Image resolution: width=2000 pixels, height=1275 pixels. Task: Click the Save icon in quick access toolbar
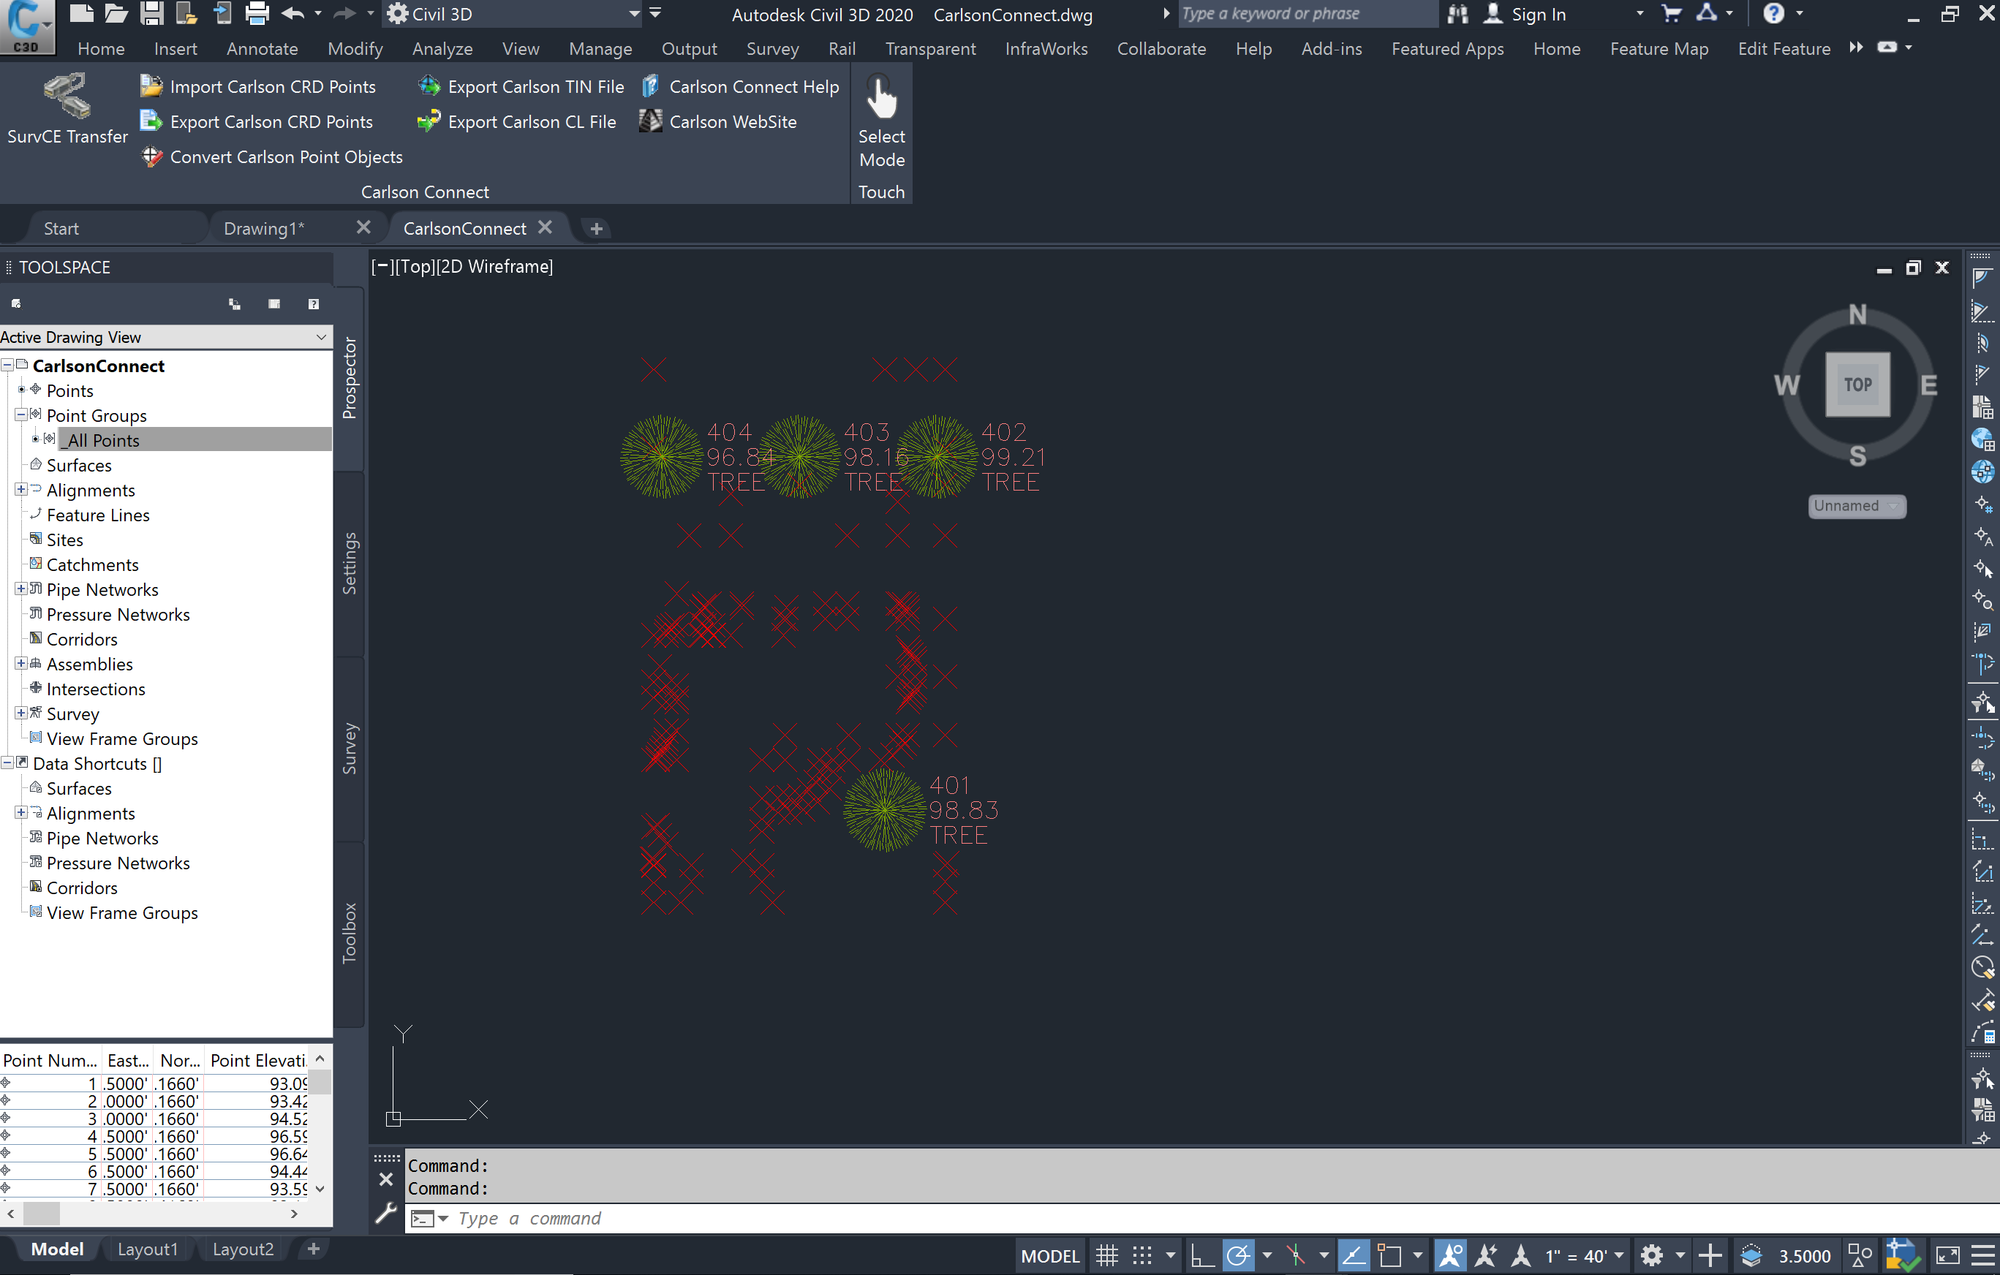pos(151,13)
